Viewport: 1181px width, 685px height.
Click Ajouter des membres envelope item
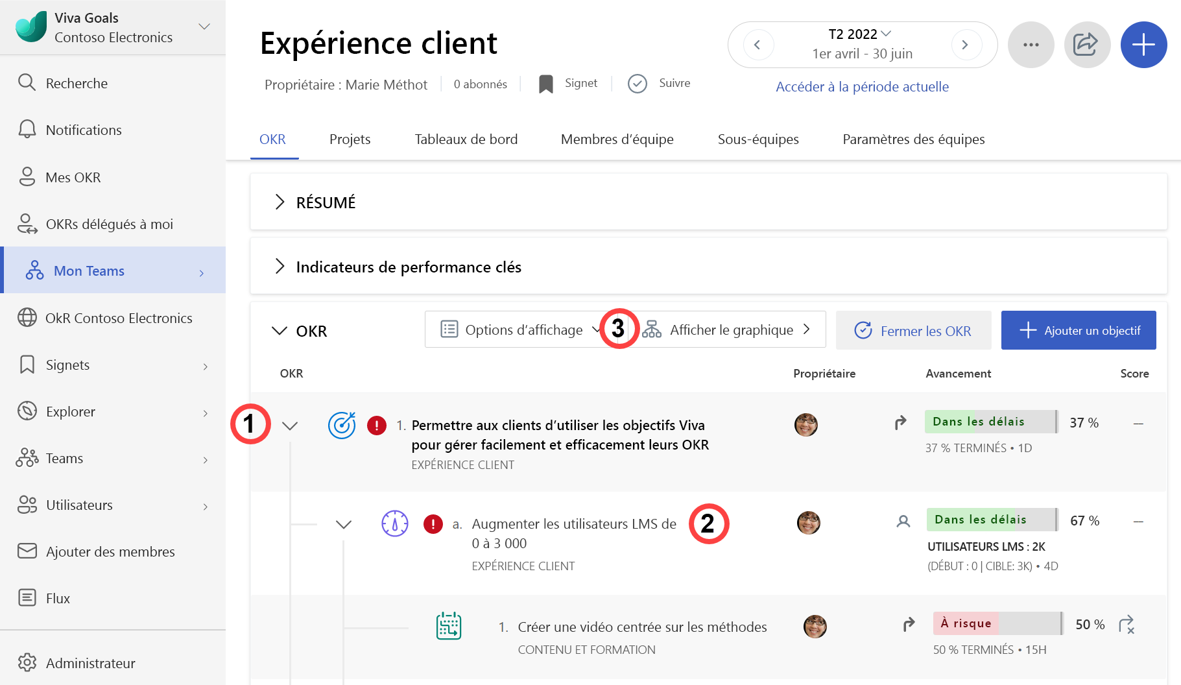tap(113, 551)
